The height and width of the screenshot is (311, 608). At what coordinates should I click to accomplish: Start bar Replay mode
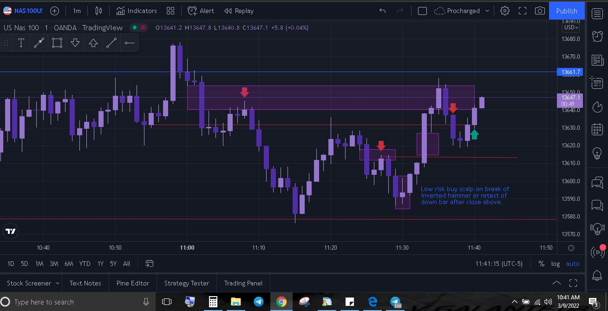coord(239,11)
